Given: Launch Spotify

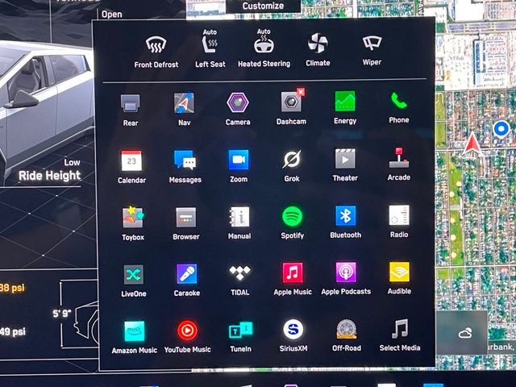Looking at the screenshot, I should point(292,223).
